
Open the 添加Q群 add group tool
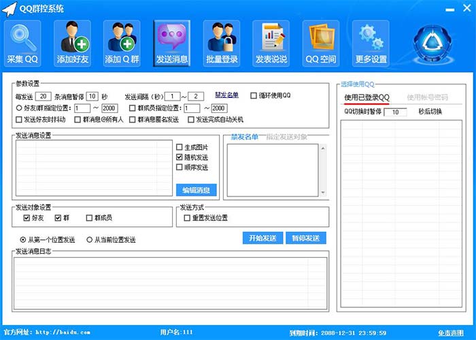122,44
